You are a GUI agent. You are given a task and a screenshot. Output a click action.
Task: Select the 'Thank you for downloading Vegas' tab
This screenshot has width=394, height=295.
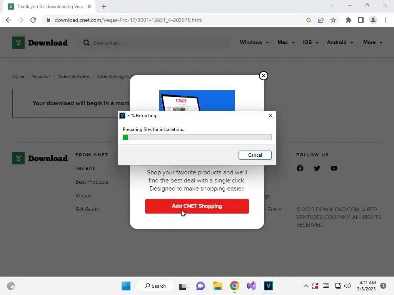(x=49, y=7)
